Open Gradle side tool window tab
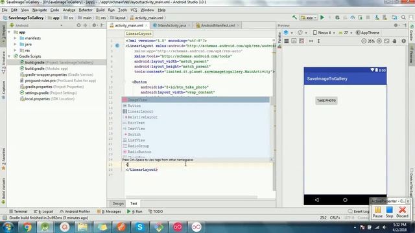This screenshot has height=233, width=415. pos(412,33)
